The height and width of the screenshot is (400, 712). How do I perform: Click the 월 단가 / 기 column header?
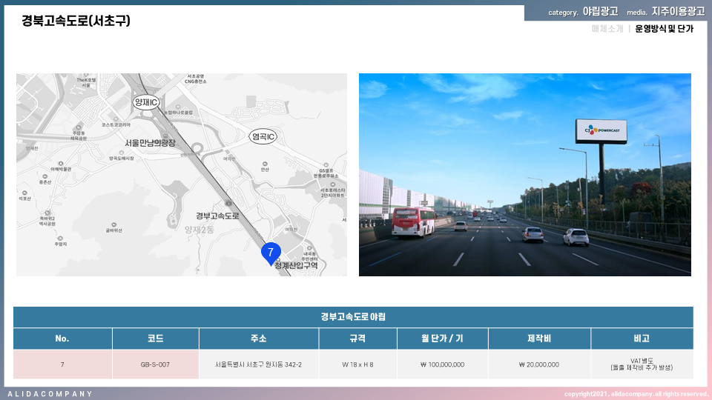point(441,339)
